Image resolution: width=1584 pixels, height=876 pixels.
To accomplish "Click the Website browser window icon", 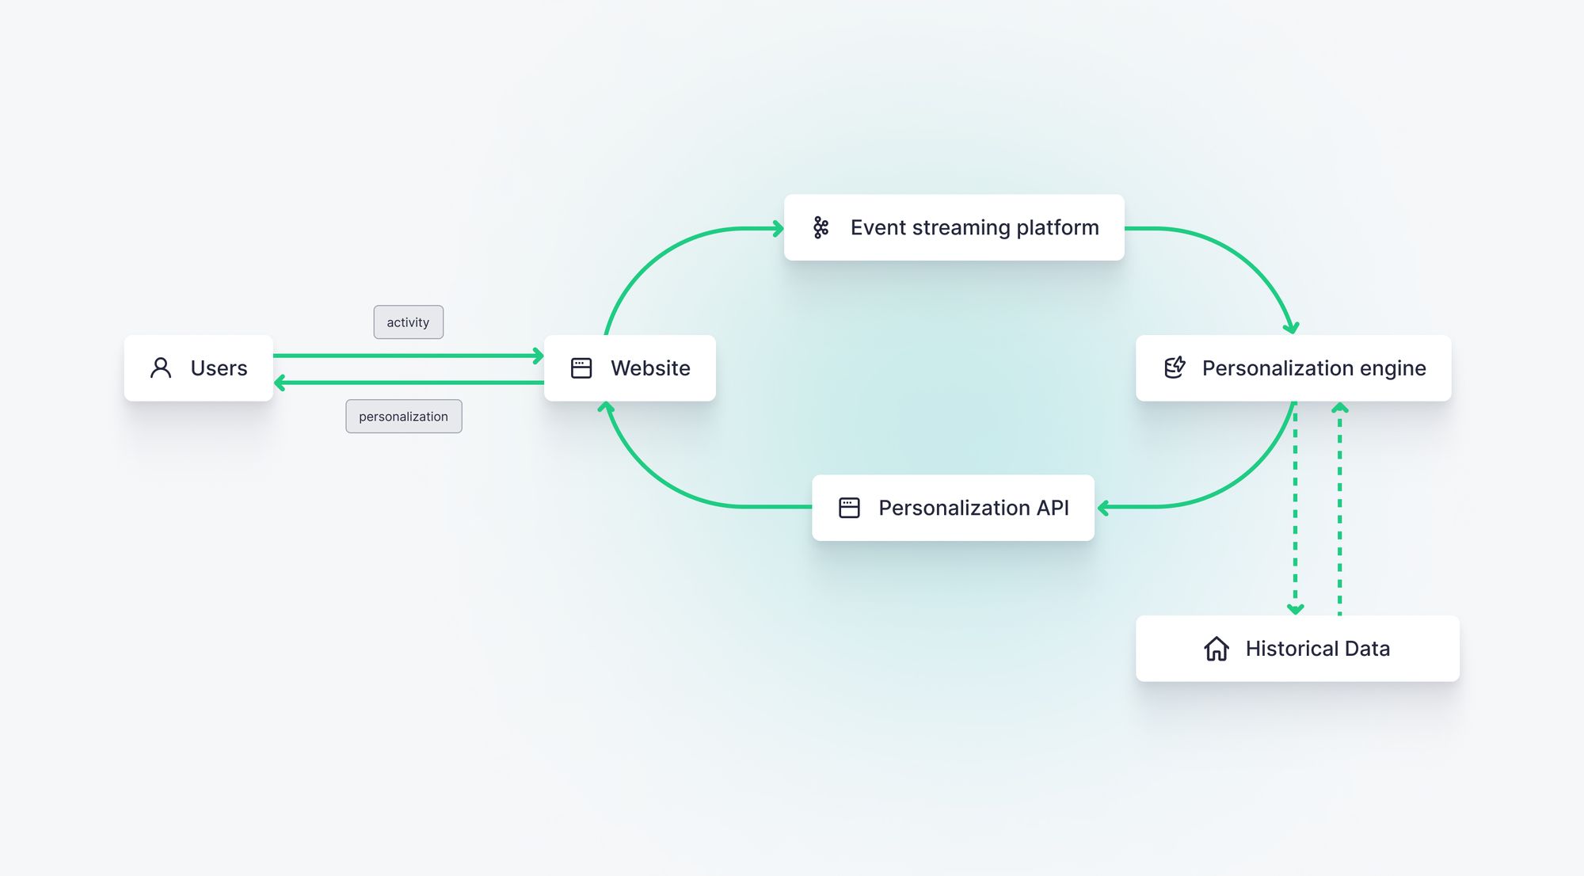I will (x=581, y=368).
